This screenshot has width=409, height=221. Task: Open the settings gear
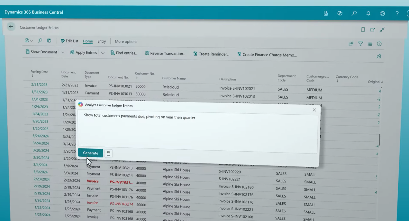(x=383, y=13)
